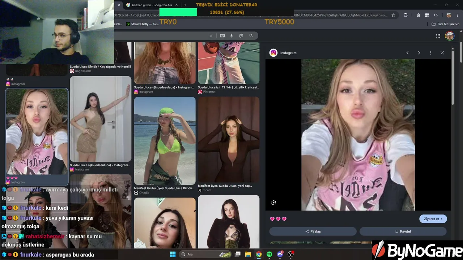Close the image preview panel
The image size is (463, 260).
(442, 53)
